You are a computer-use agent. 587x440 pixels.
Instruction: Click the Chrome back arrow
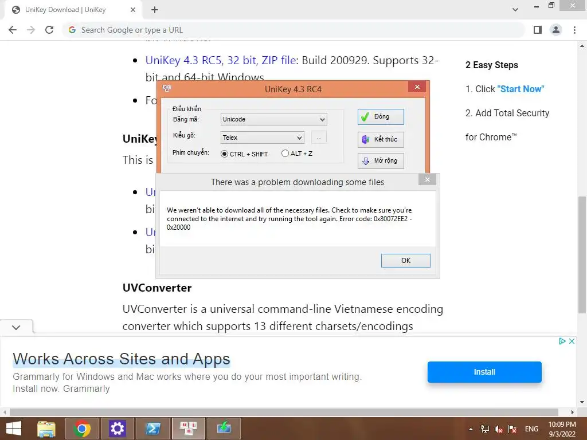click(x=13, y=30)
